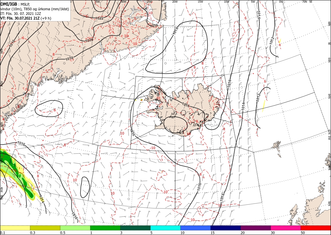Click the 15W longitude label
This screenshot has width=331, height=235.
(201, 1)
